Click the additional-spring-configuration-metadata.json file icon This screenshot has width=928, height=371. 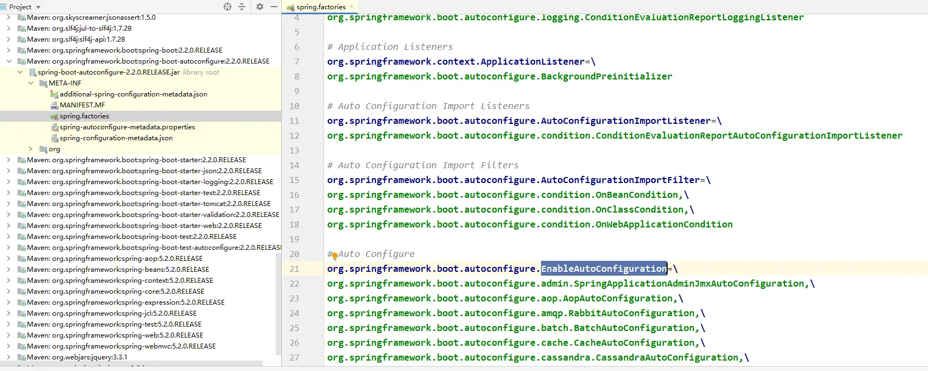click(x=54, y=94)
